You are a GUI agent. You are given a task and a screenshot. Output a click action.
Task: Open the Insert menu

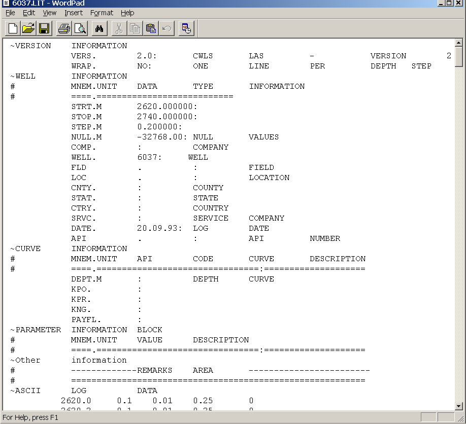(74, 13)
